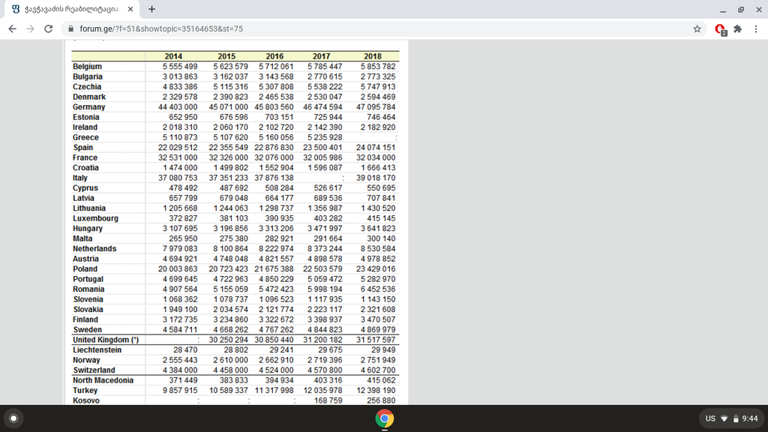Image resolution: width=768 pixels, height=432 pixels.
Task: Select the Germany row label
Action: click(x=88, y=106)
